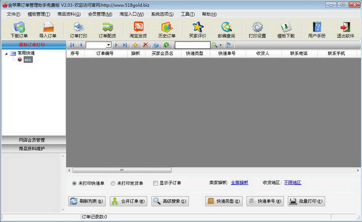Click the 批量打印 button
The height and width of the screenshot is (222, 362).
click(307, 201)
